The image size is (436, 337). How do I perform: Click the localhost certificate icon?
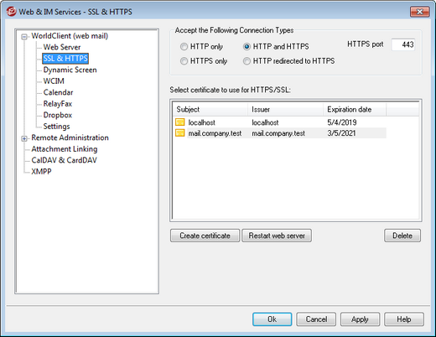[180, 122]
